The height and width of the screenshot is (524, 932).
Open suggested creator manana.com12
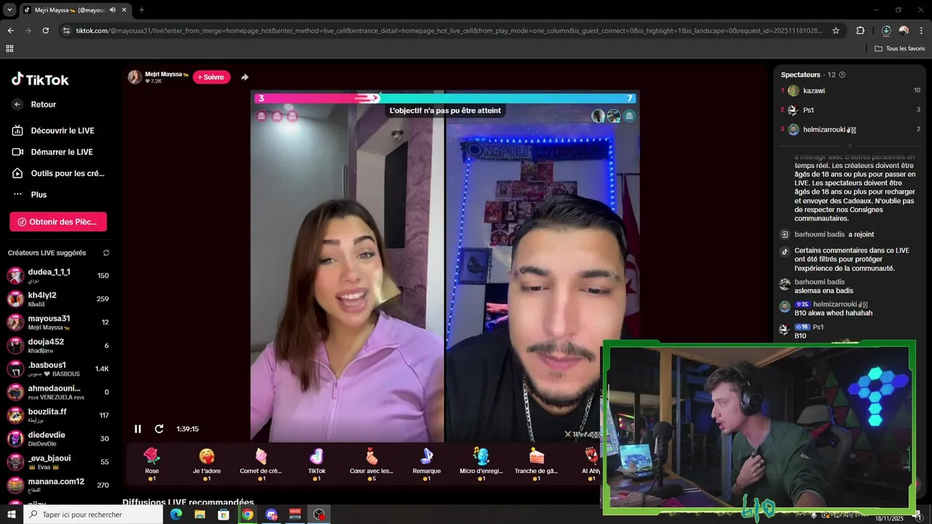coord(58,485)
